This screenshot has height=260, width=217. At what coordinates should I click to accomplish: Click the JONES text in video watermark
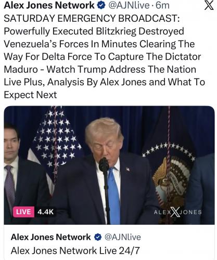[x=190, y=212]
